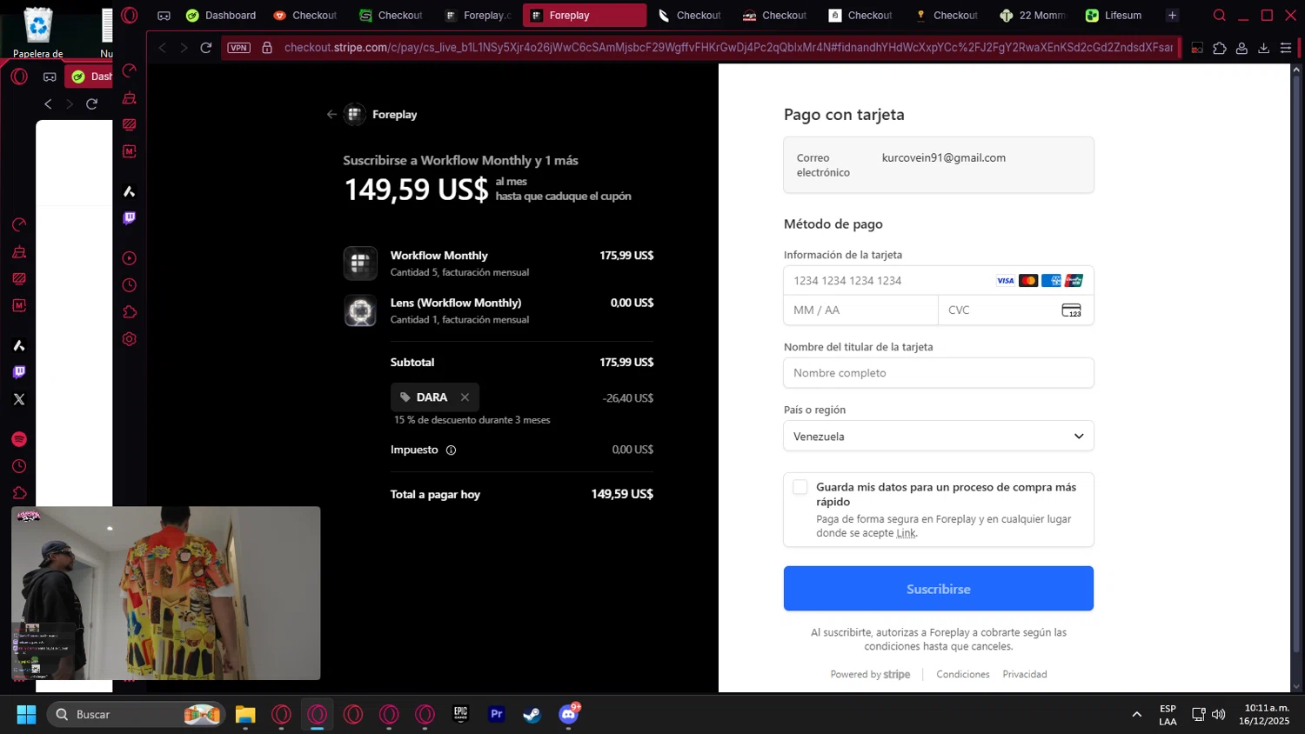Open Epic Games Launcher from the taskbar
Image resolution: width=1305 pixels, height=734 pixels.
pyautogui.click(x=461, y=714)
